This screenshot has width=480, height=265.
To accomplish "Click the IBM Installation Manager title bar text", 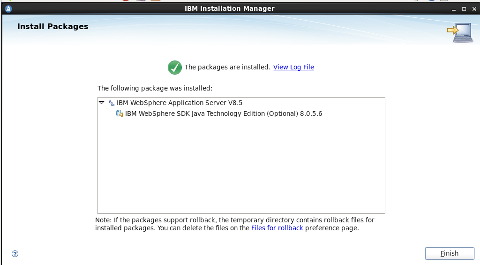I will point(230,8).
